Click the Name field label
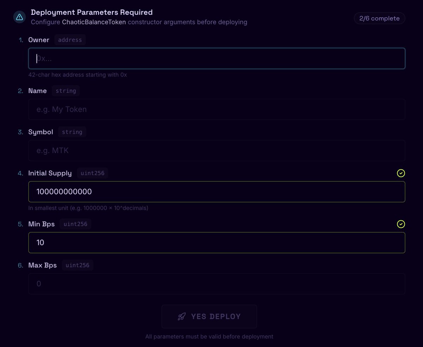The height and width of the screenshot is (347, 423). point(37,91)
